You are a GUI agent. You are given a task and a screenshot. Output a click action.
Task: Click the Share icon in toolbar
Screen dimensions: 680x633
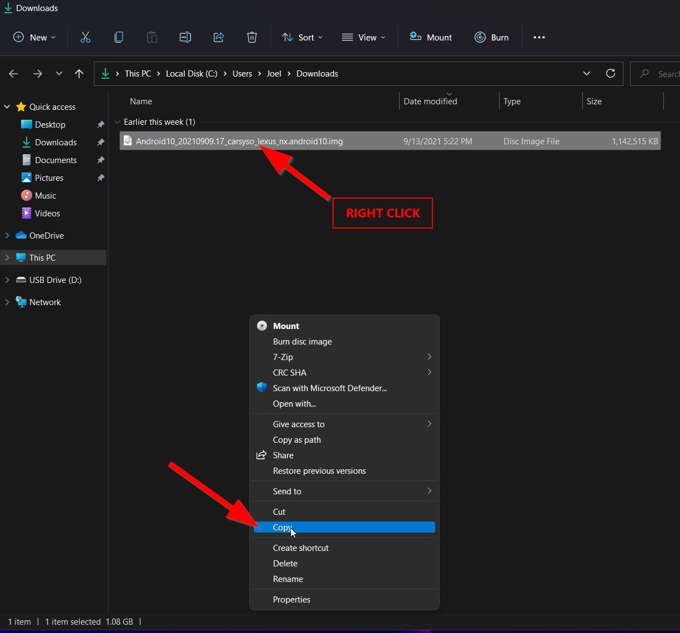[x=218, y=37]
